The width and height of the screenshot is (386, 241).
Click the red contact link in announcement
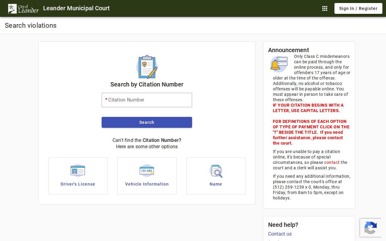pos(332,162)
